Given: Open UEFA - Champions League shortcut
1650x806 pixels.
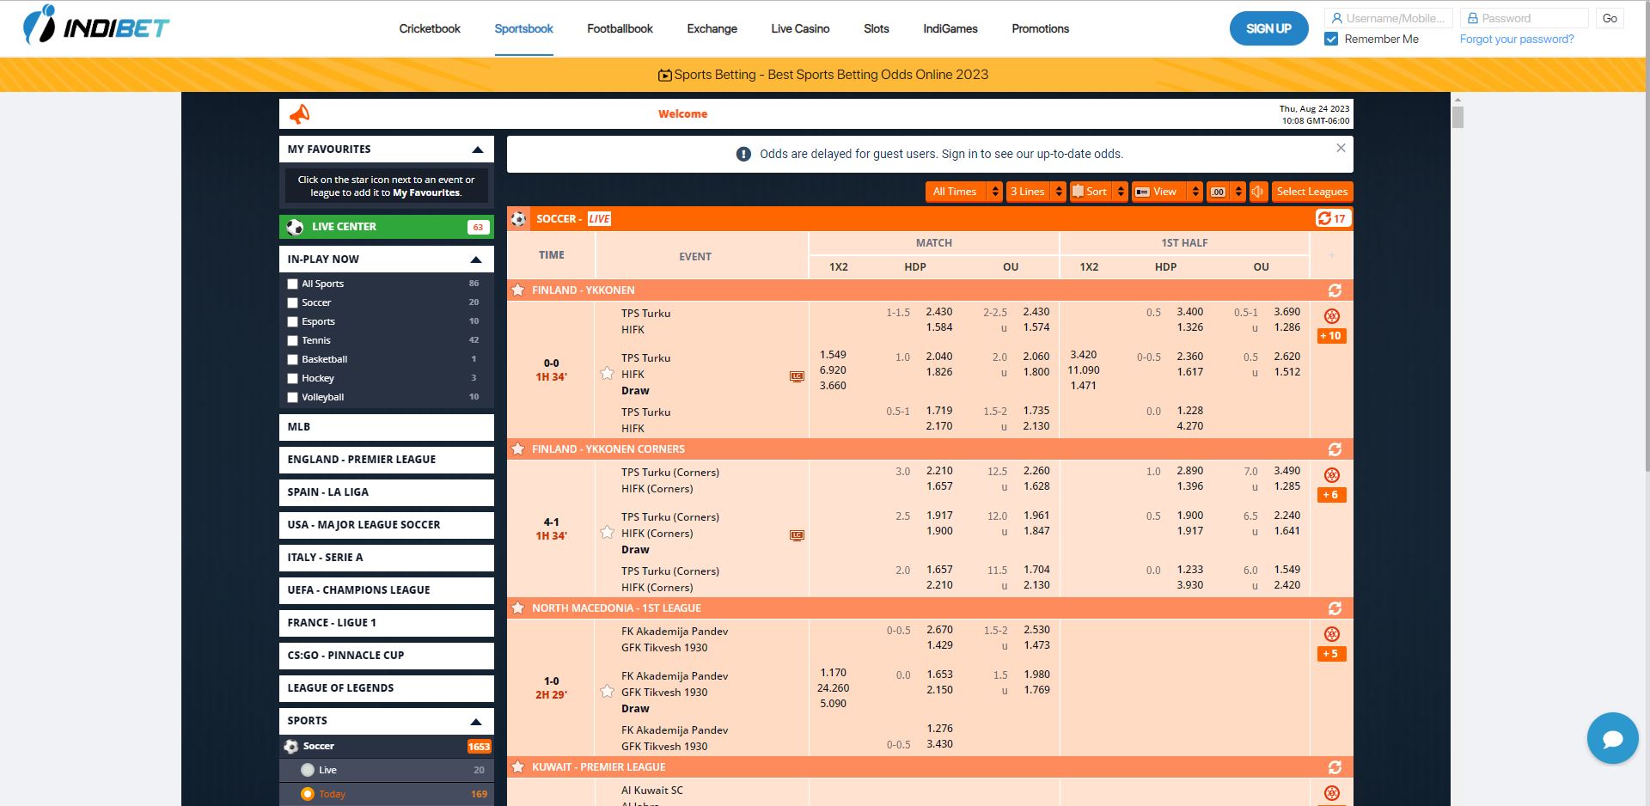Looking at the screenshot, I should [387, 590].
